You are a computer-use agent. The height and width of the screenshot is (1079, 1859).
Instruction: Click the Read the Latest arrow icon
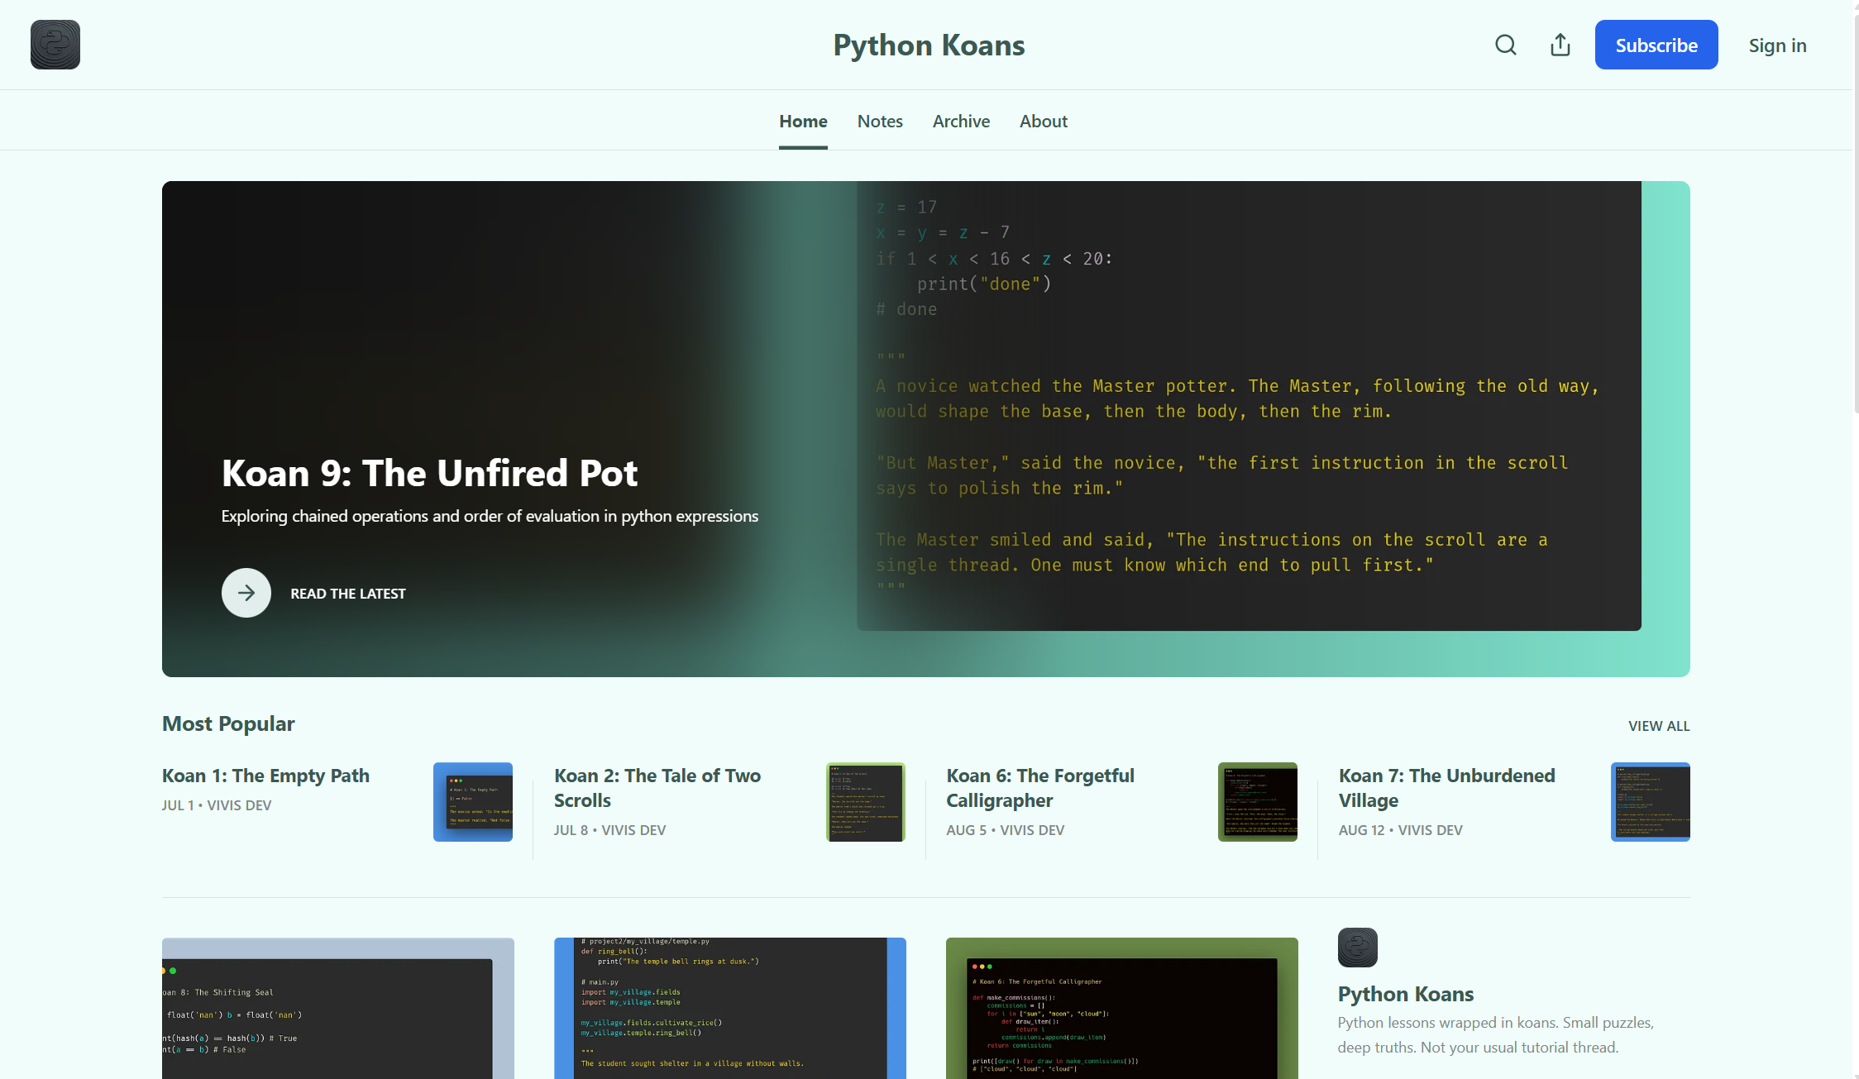pos(246,593)
